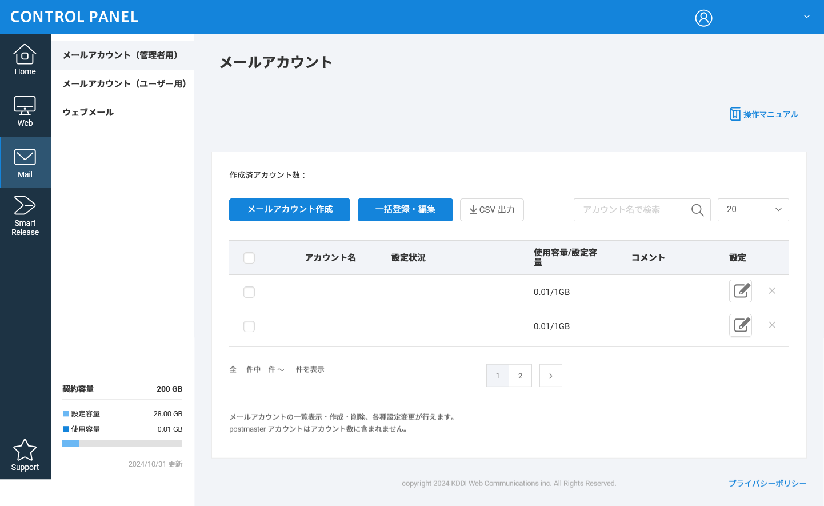This screenshot has height=506, width=824.
Task: Delete the second mail account row
Action: [x=772, y=325]
